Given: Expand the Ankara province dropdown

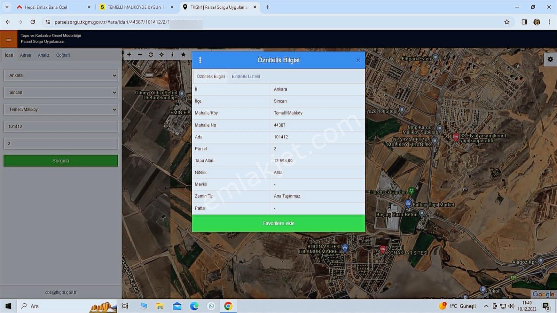Looking at the screenshot, I should 61,75.
